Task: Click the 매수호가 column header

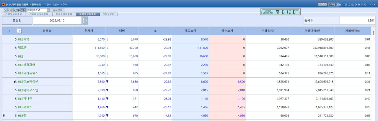Action: [227, 31]
